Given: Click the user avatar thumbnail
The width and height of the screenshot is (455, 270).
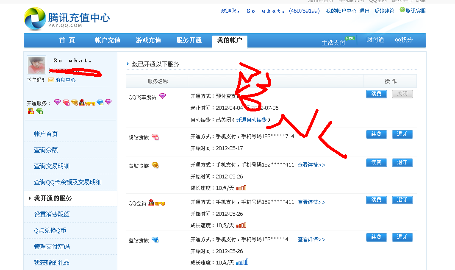Looking at the screenshot, I should tap(36, 65).
